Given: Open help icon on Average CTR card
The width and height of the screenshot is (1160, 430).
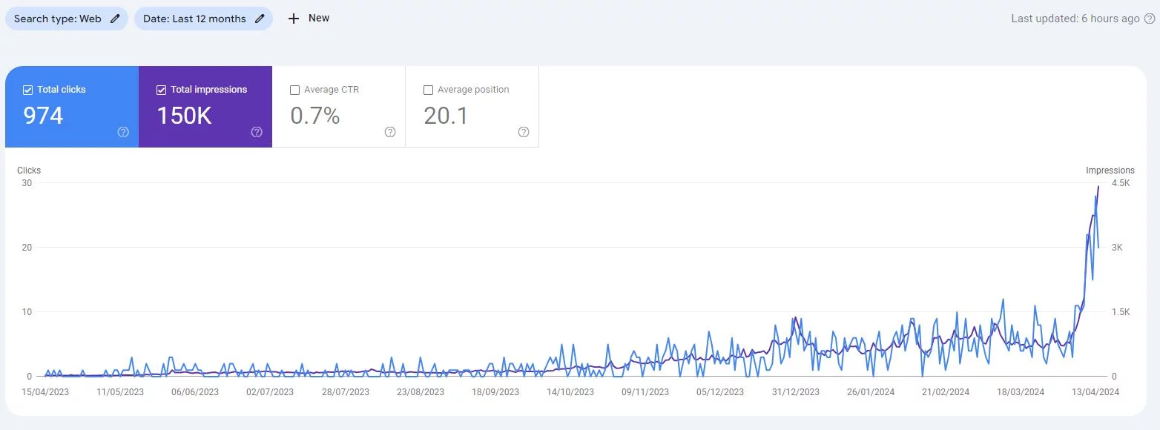Looking at the screenshot, I should click(390, 132).
